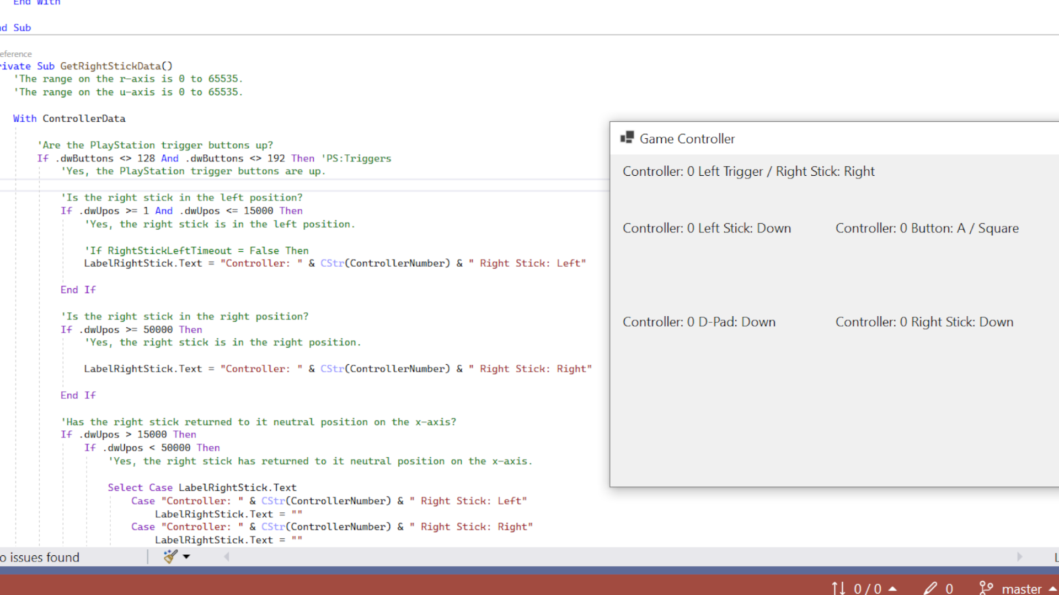
Task: Click the right arrow of the horizontal scrollbar
Action: [1020, 557]
